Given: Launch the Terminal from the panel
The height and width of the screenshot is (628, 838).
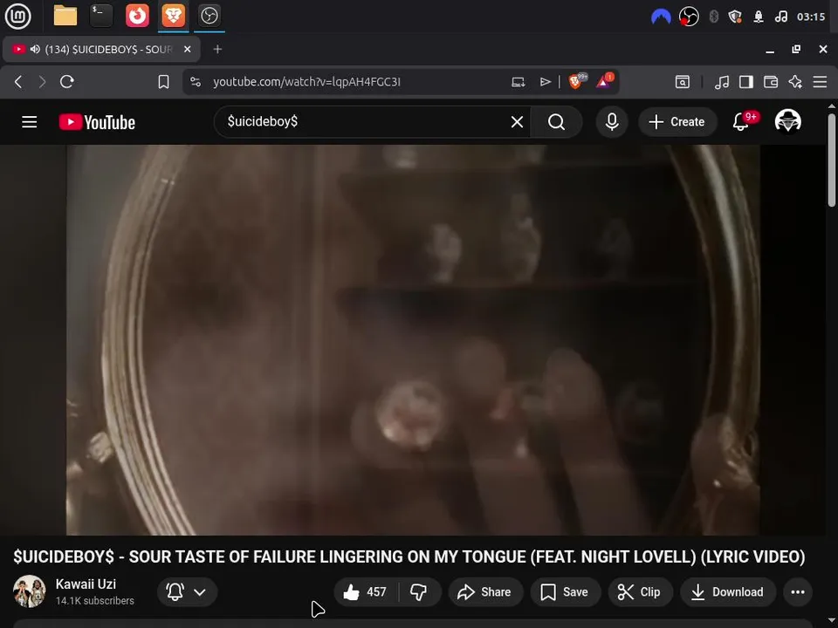Looking at the screenshot, I should tap(101, 16).
